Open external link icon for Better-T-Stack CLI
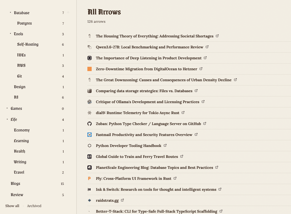291x214 pixels. 221,211
